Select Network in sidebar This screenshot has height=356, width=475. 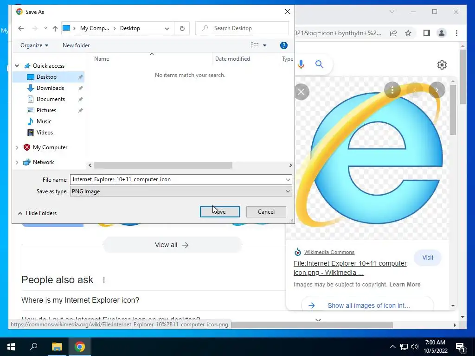(x=43, y=162)
